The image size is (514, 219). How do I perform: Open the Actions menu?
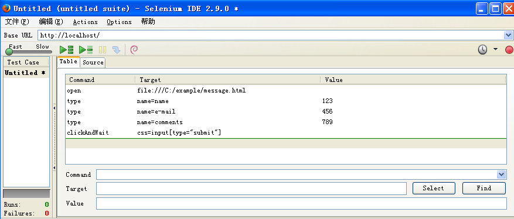[x=85, y=22]
